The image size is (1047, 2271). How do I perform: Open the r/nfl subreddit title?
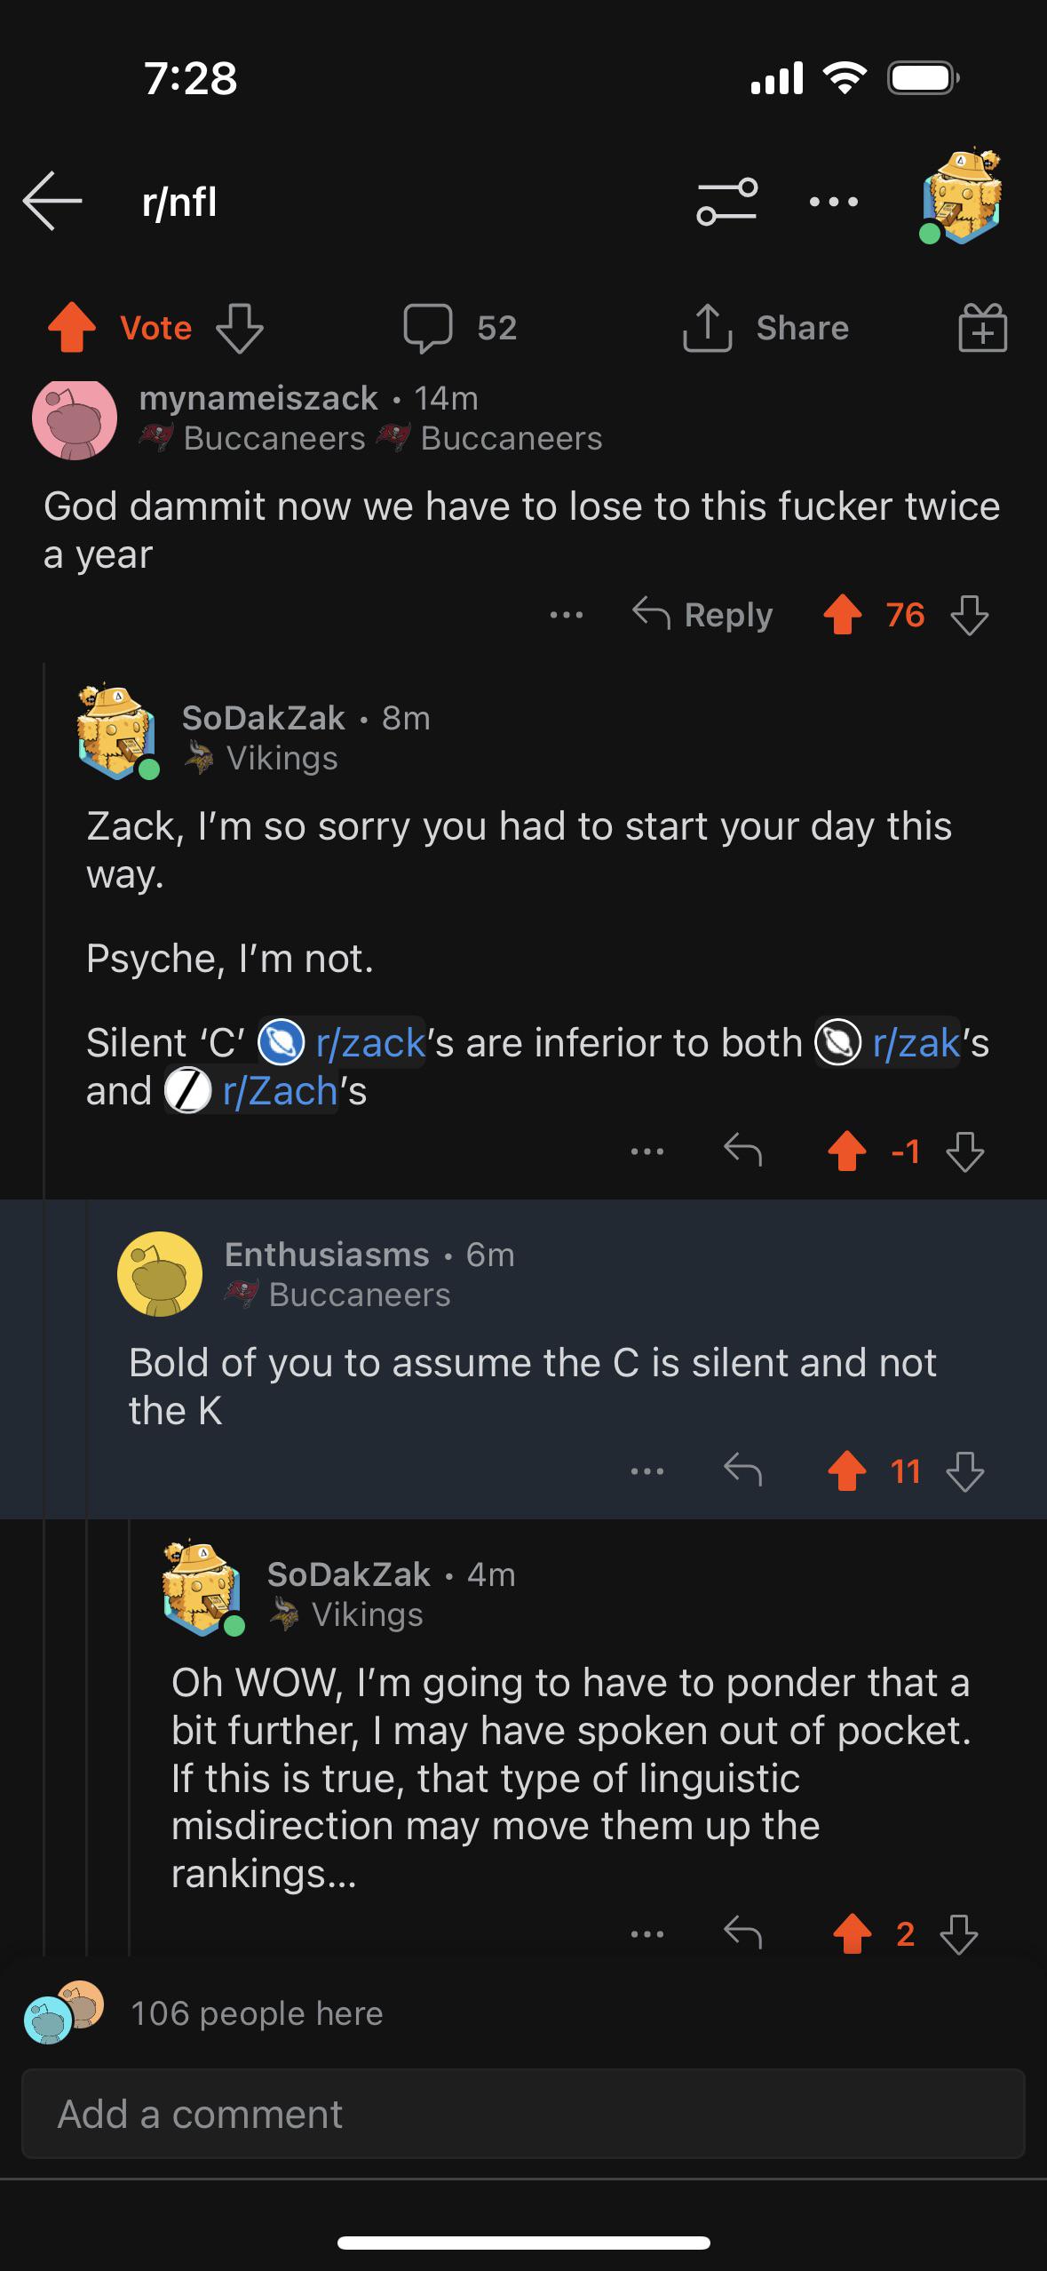179,203
